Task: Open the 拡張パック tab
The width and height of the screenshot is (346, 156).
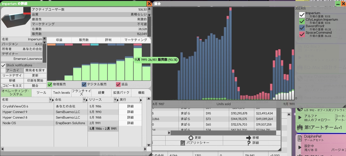Action: 121,93
